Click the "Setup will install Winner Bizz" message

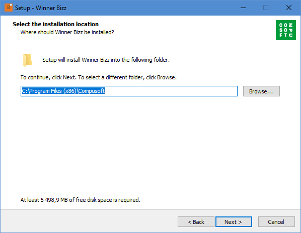[x=106, y=60]
